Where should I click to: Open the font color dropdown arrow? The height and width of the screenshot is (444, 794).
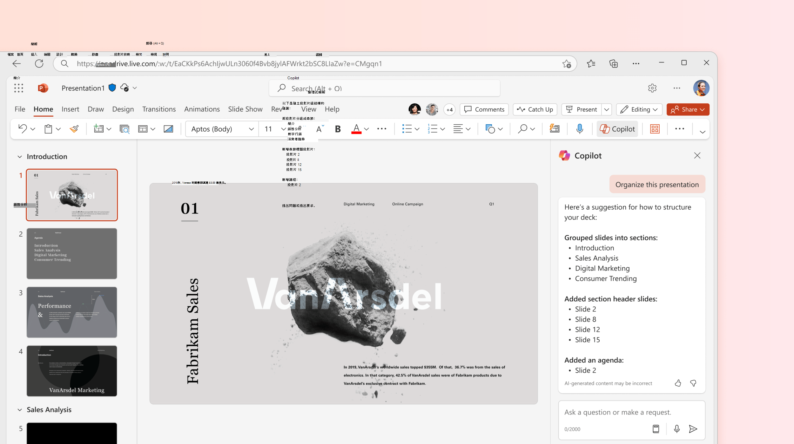pyautogui.click(x=367, y=129)
